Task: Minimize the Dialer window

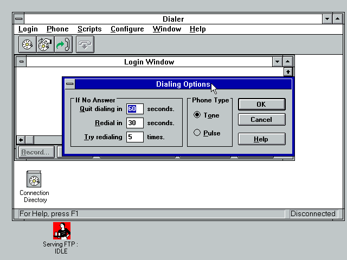Action: 327,19
